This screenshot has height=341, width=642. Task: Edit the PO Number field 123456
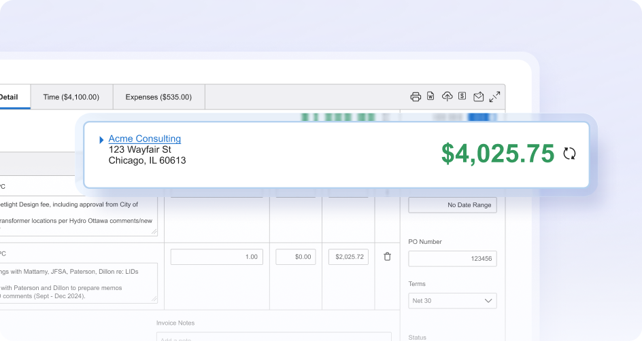(452, 258)
